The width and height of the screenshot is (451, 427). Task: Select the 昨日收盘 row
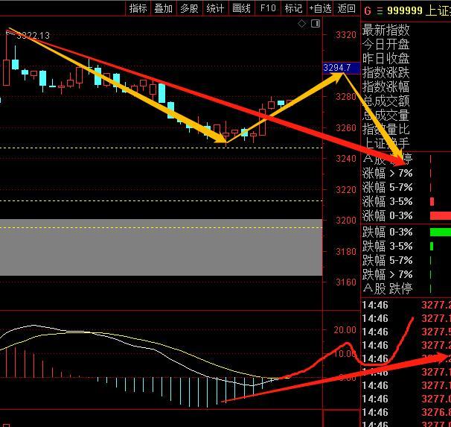(386, 58)
